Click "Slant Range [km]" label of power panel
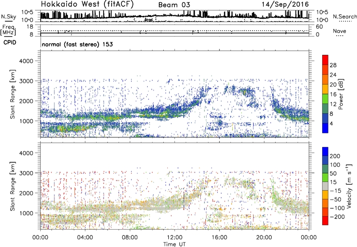This screenshot has height=247, width=357. click(12, 94)
